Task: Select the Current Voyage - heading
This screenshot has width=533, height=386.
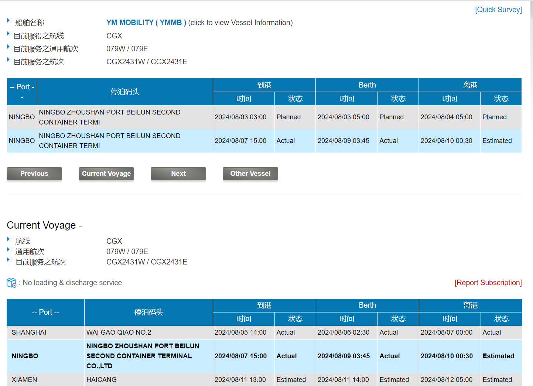Action: click(x=44, y=225)
